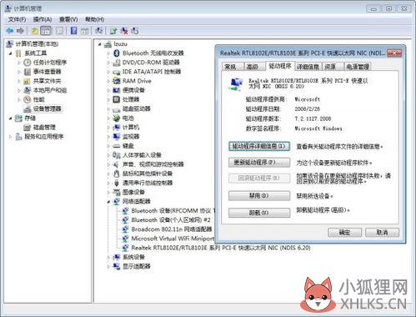
Task: Collapse the 网络适配器 node
Action: (x=108, y=202)
